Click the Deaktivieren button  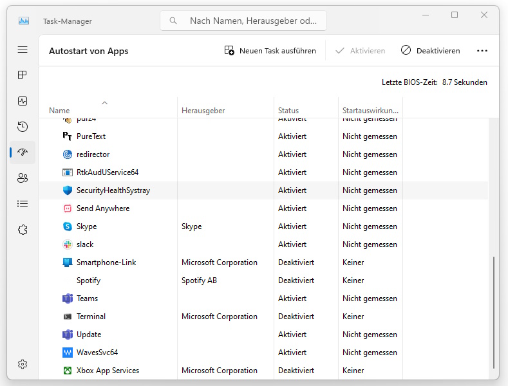point(430,51)
